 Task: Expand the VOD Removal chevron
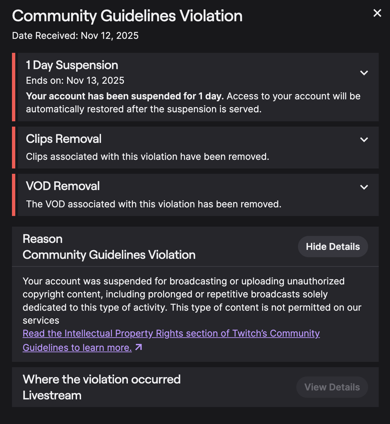click(364, 187)
